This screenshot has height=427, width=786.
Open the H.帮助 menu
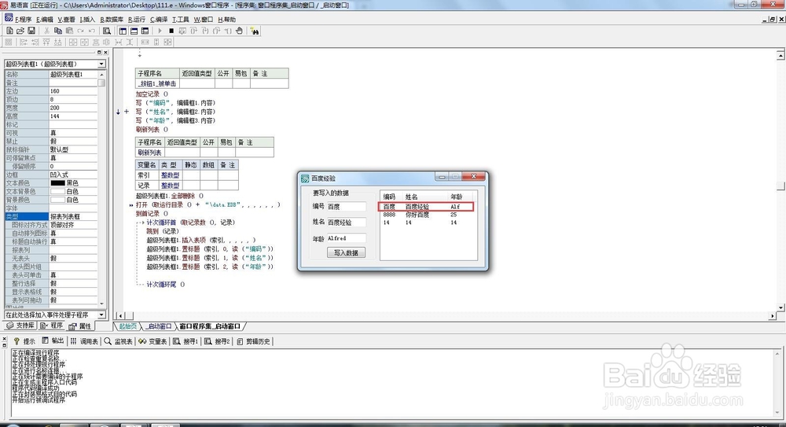[226, 20]
